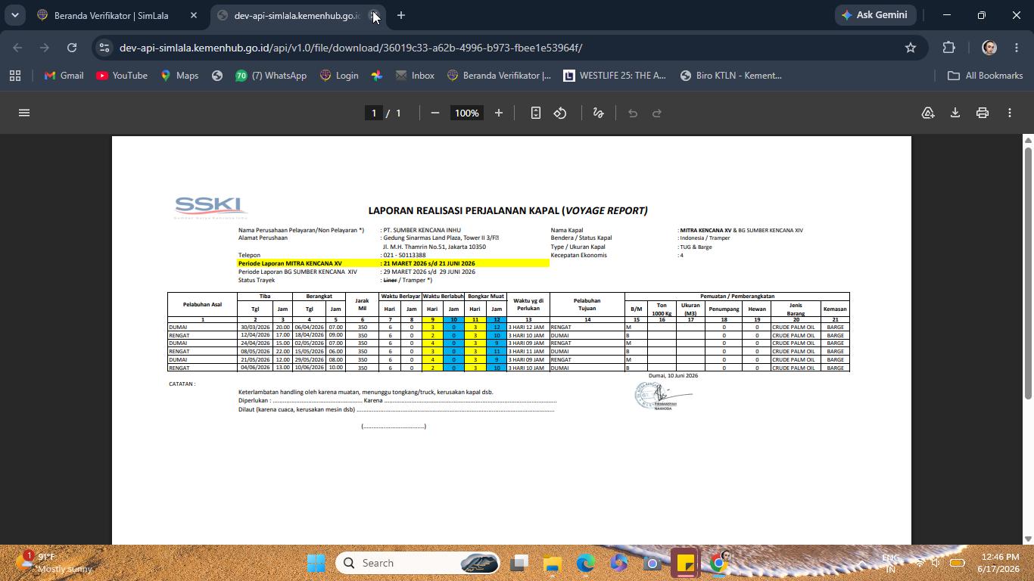
Task: Click the taskbar Search box
Action: (419, 563)
